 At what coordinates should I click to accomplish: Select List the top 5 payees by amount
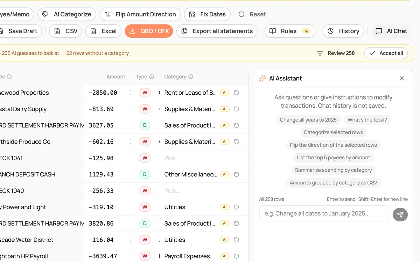tap(333, 158)
